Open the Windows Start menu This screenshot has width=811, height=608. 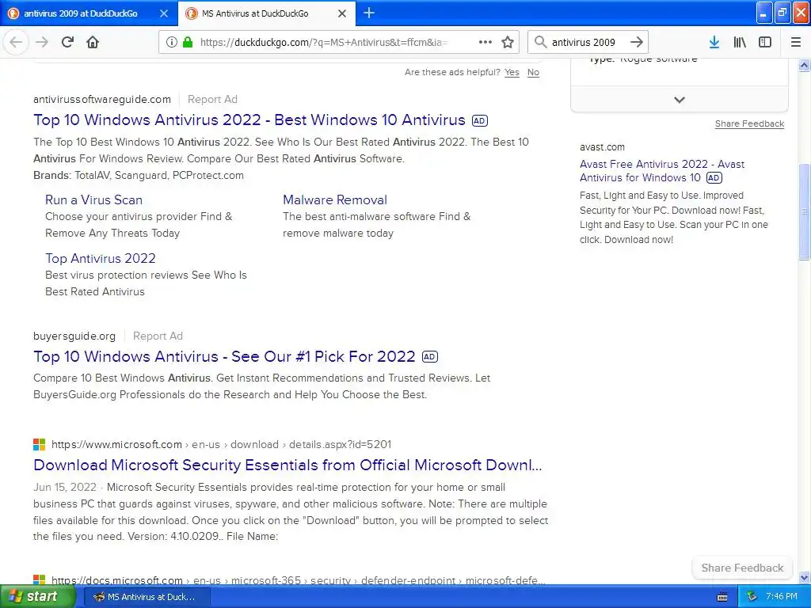(x=38, y=597)
